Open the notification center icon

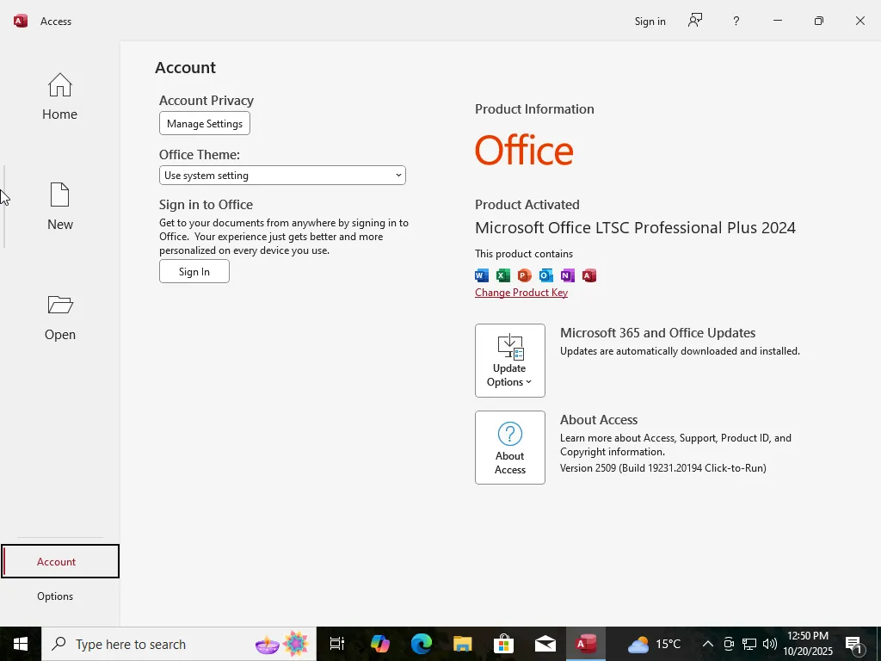click(x=854, y=644)
